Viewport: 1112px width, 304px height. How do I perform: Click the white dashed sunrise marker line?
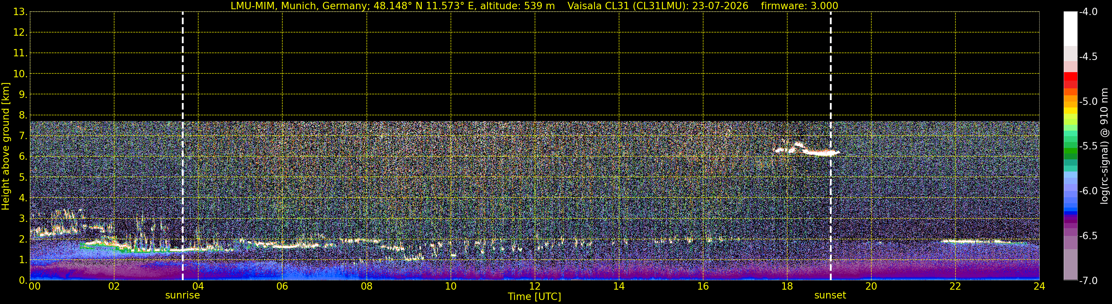(x=183, y=146)
